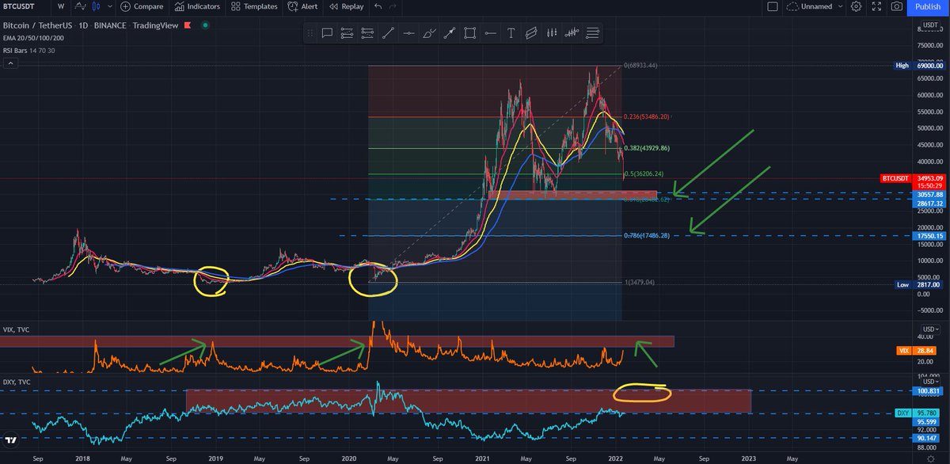The image size is (950, 464).
Task: Expand the chart style dropdown arrow
Action: click(x=110, y=6)
